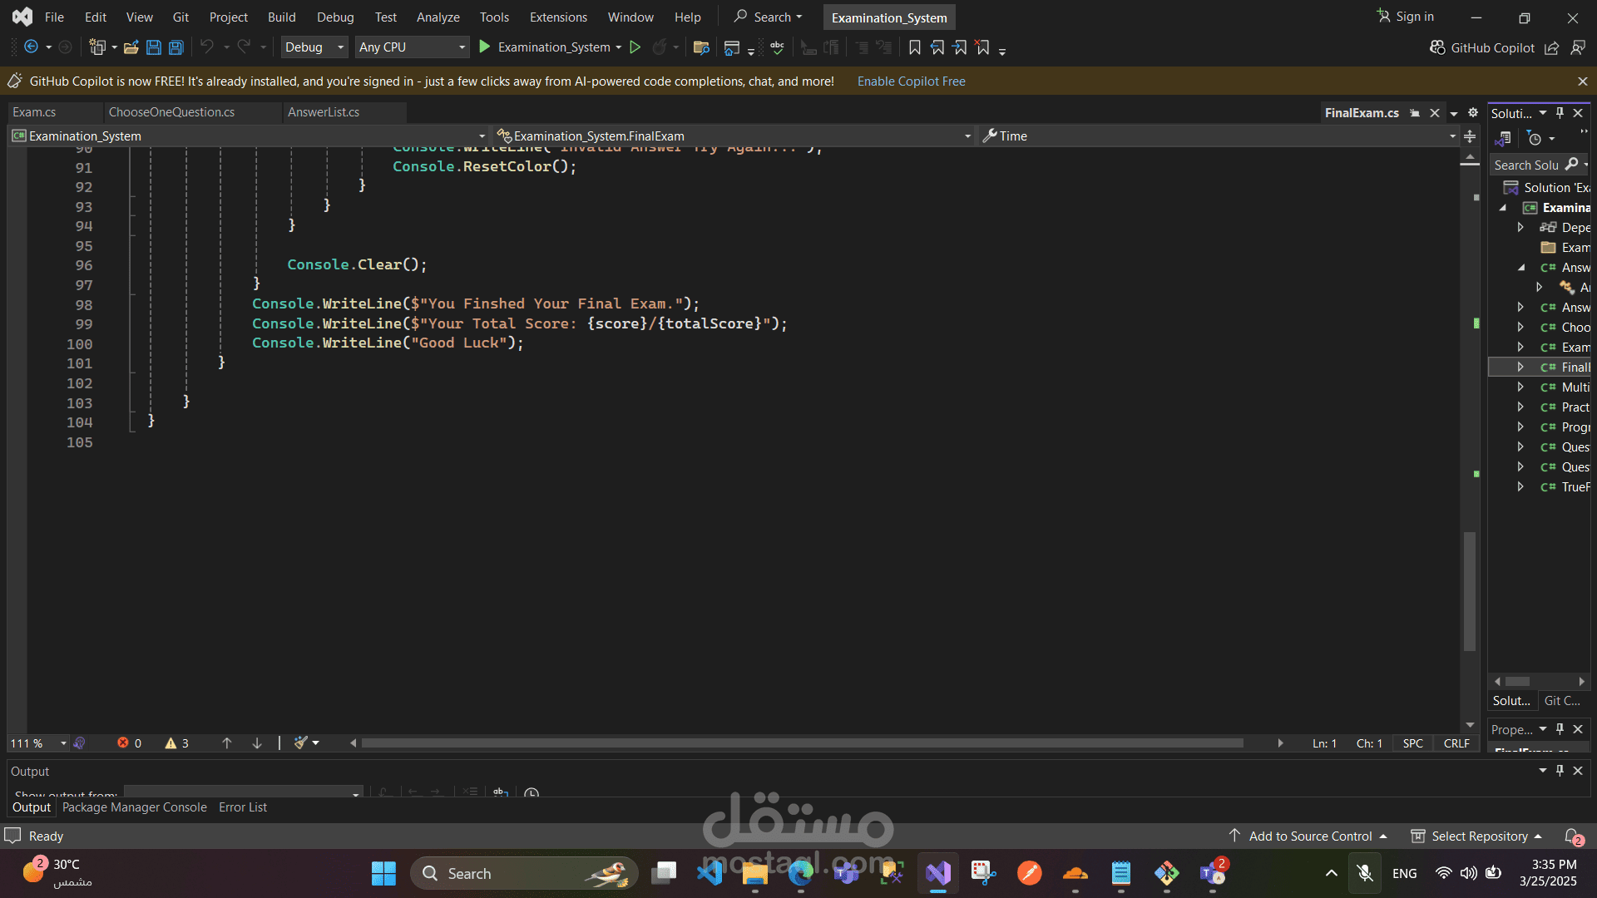This screenshot has width=1597, height=898.
Task: Toggle SPC whitespace indicator in status bar
Action: [x=1413, y=743]
